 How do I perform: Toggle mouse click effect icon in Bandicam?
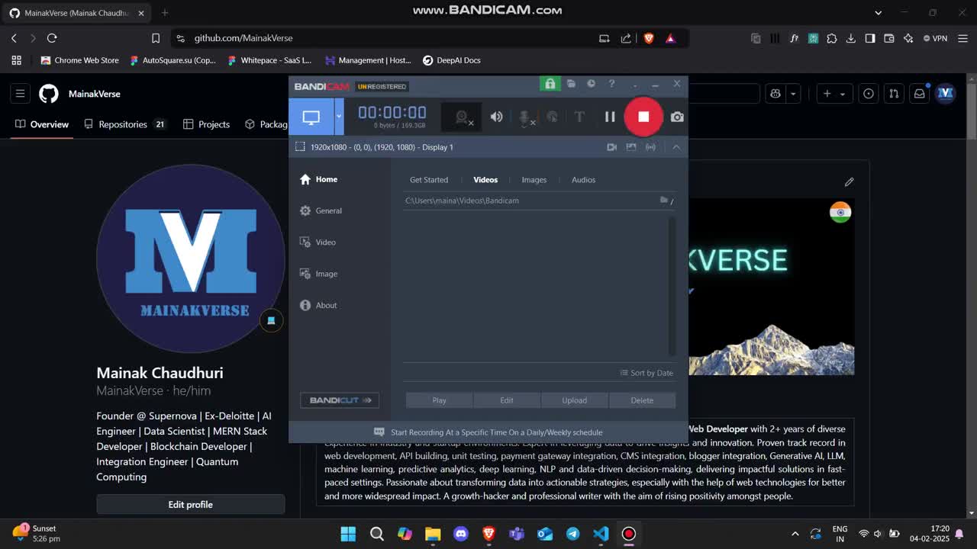(x=552, y=117)
